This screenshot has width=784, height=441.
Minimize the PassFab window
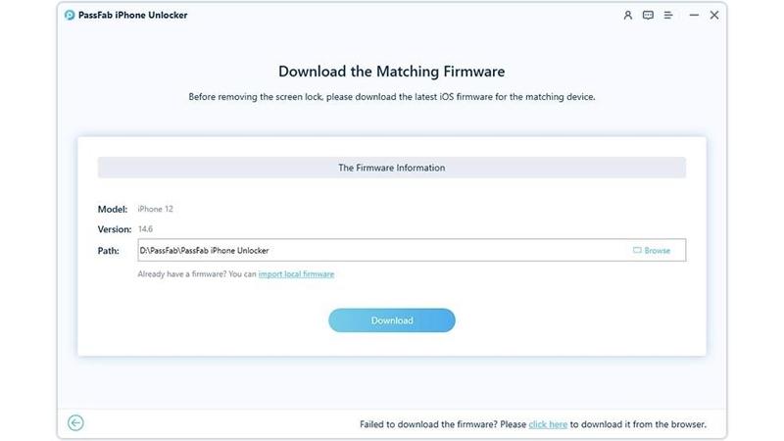pyautogui.click(x=694, y=16)
